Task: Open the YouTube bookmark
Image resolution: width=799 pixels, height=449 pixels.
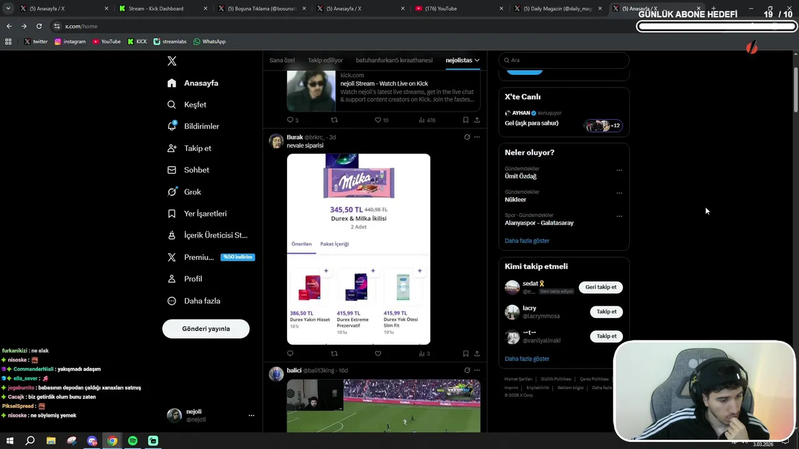Action: click(x=106, y=41)
